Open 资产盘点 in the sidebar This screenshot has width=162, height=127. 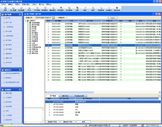click(9, 40)
